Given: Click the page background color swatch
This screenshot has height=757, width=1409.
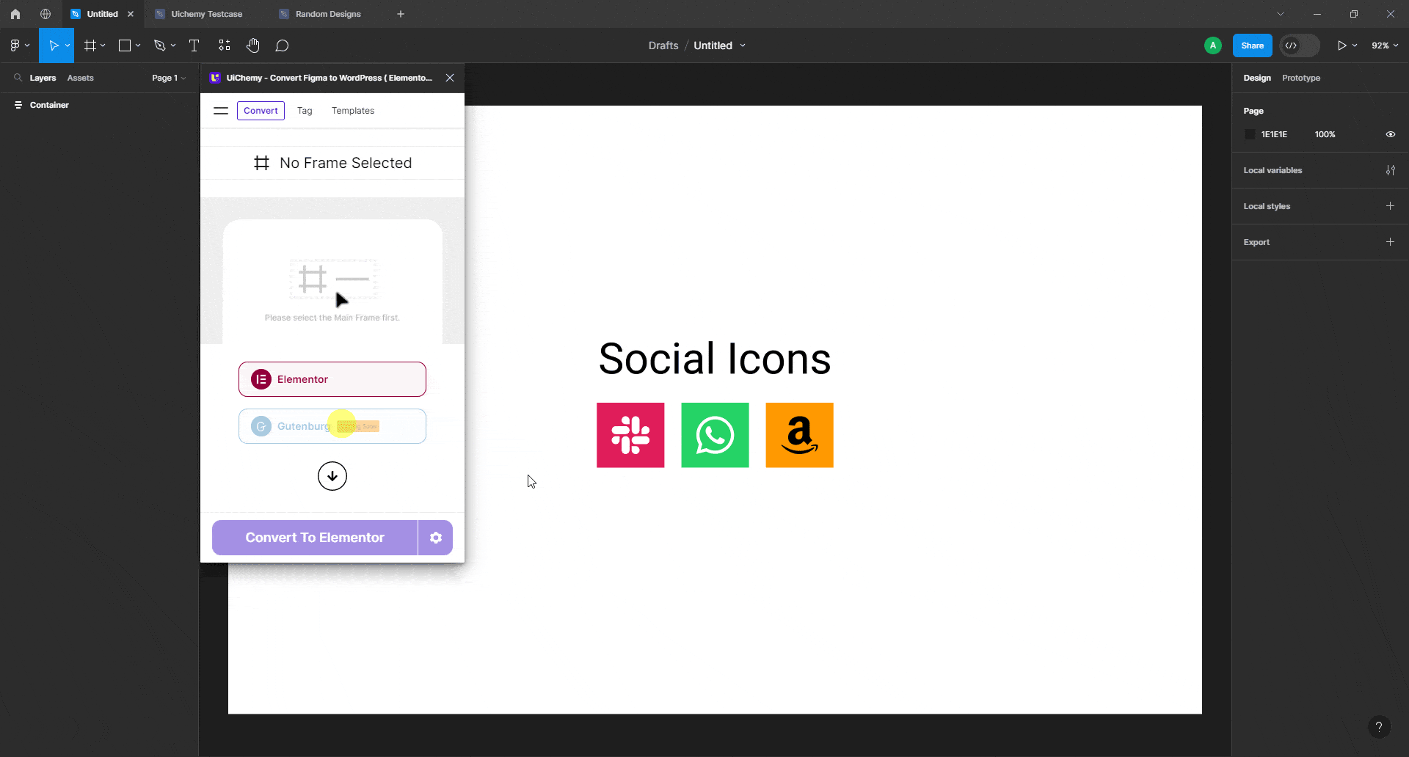Looking at the screenshot, I should (1250, 134).
